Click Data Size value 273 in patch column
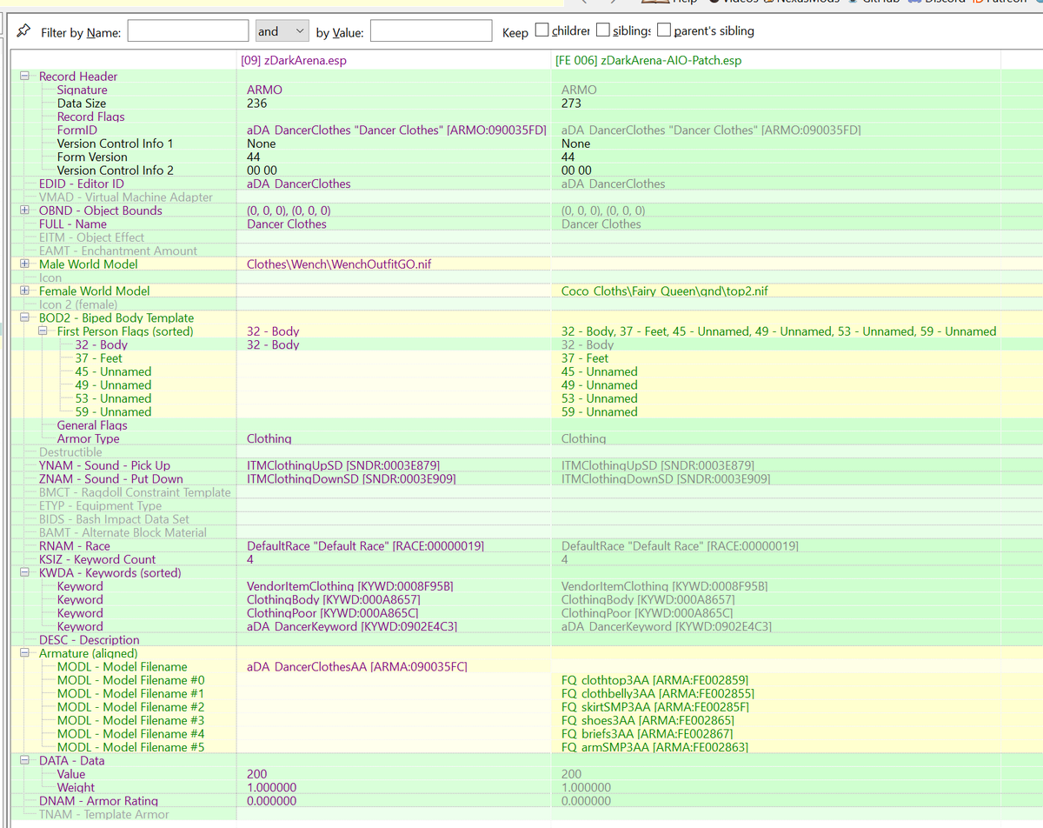 [572, 103]
